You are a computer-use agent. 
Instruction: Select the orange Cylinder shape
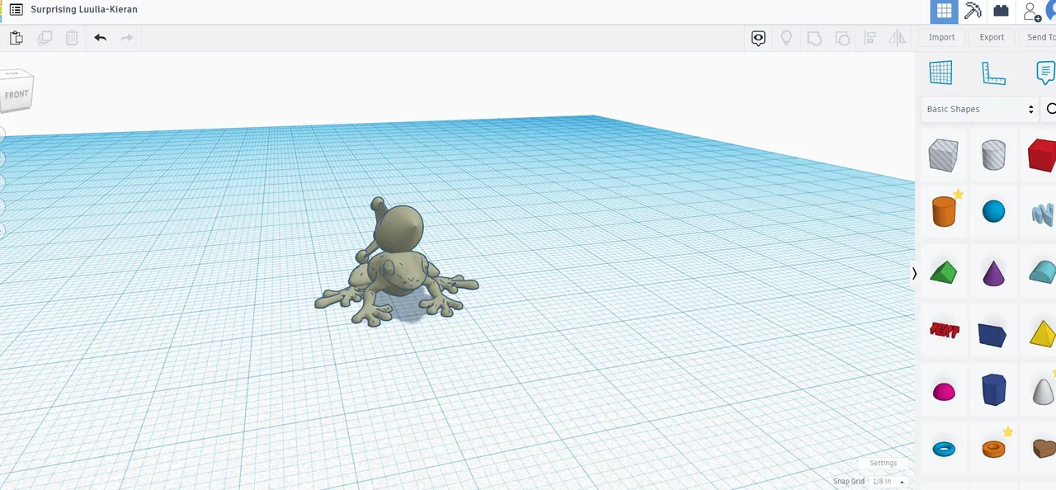[x=943, y=211]
